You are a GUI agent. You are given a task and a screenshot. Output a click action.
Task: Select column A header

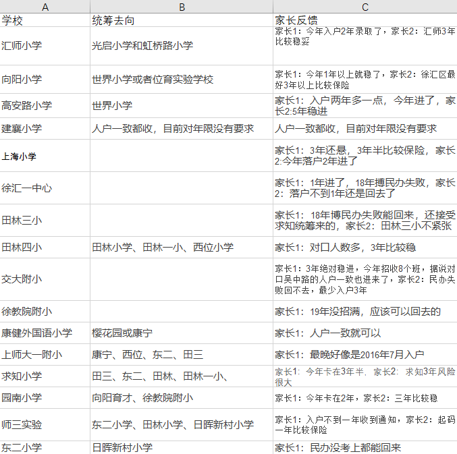45,6
